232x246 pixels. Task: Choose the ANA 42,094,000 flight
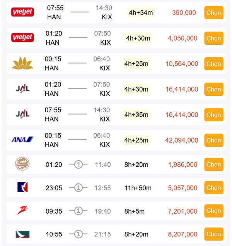[x=214, y=140]
